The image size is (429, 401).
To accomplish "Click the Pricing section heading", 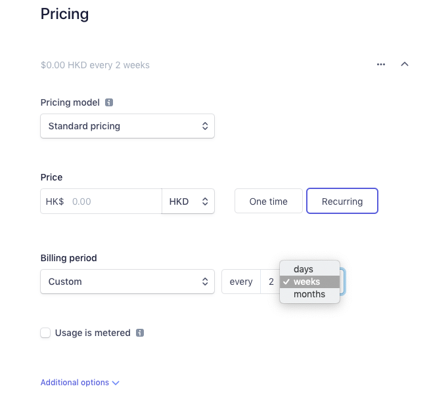I will point(64,14).
